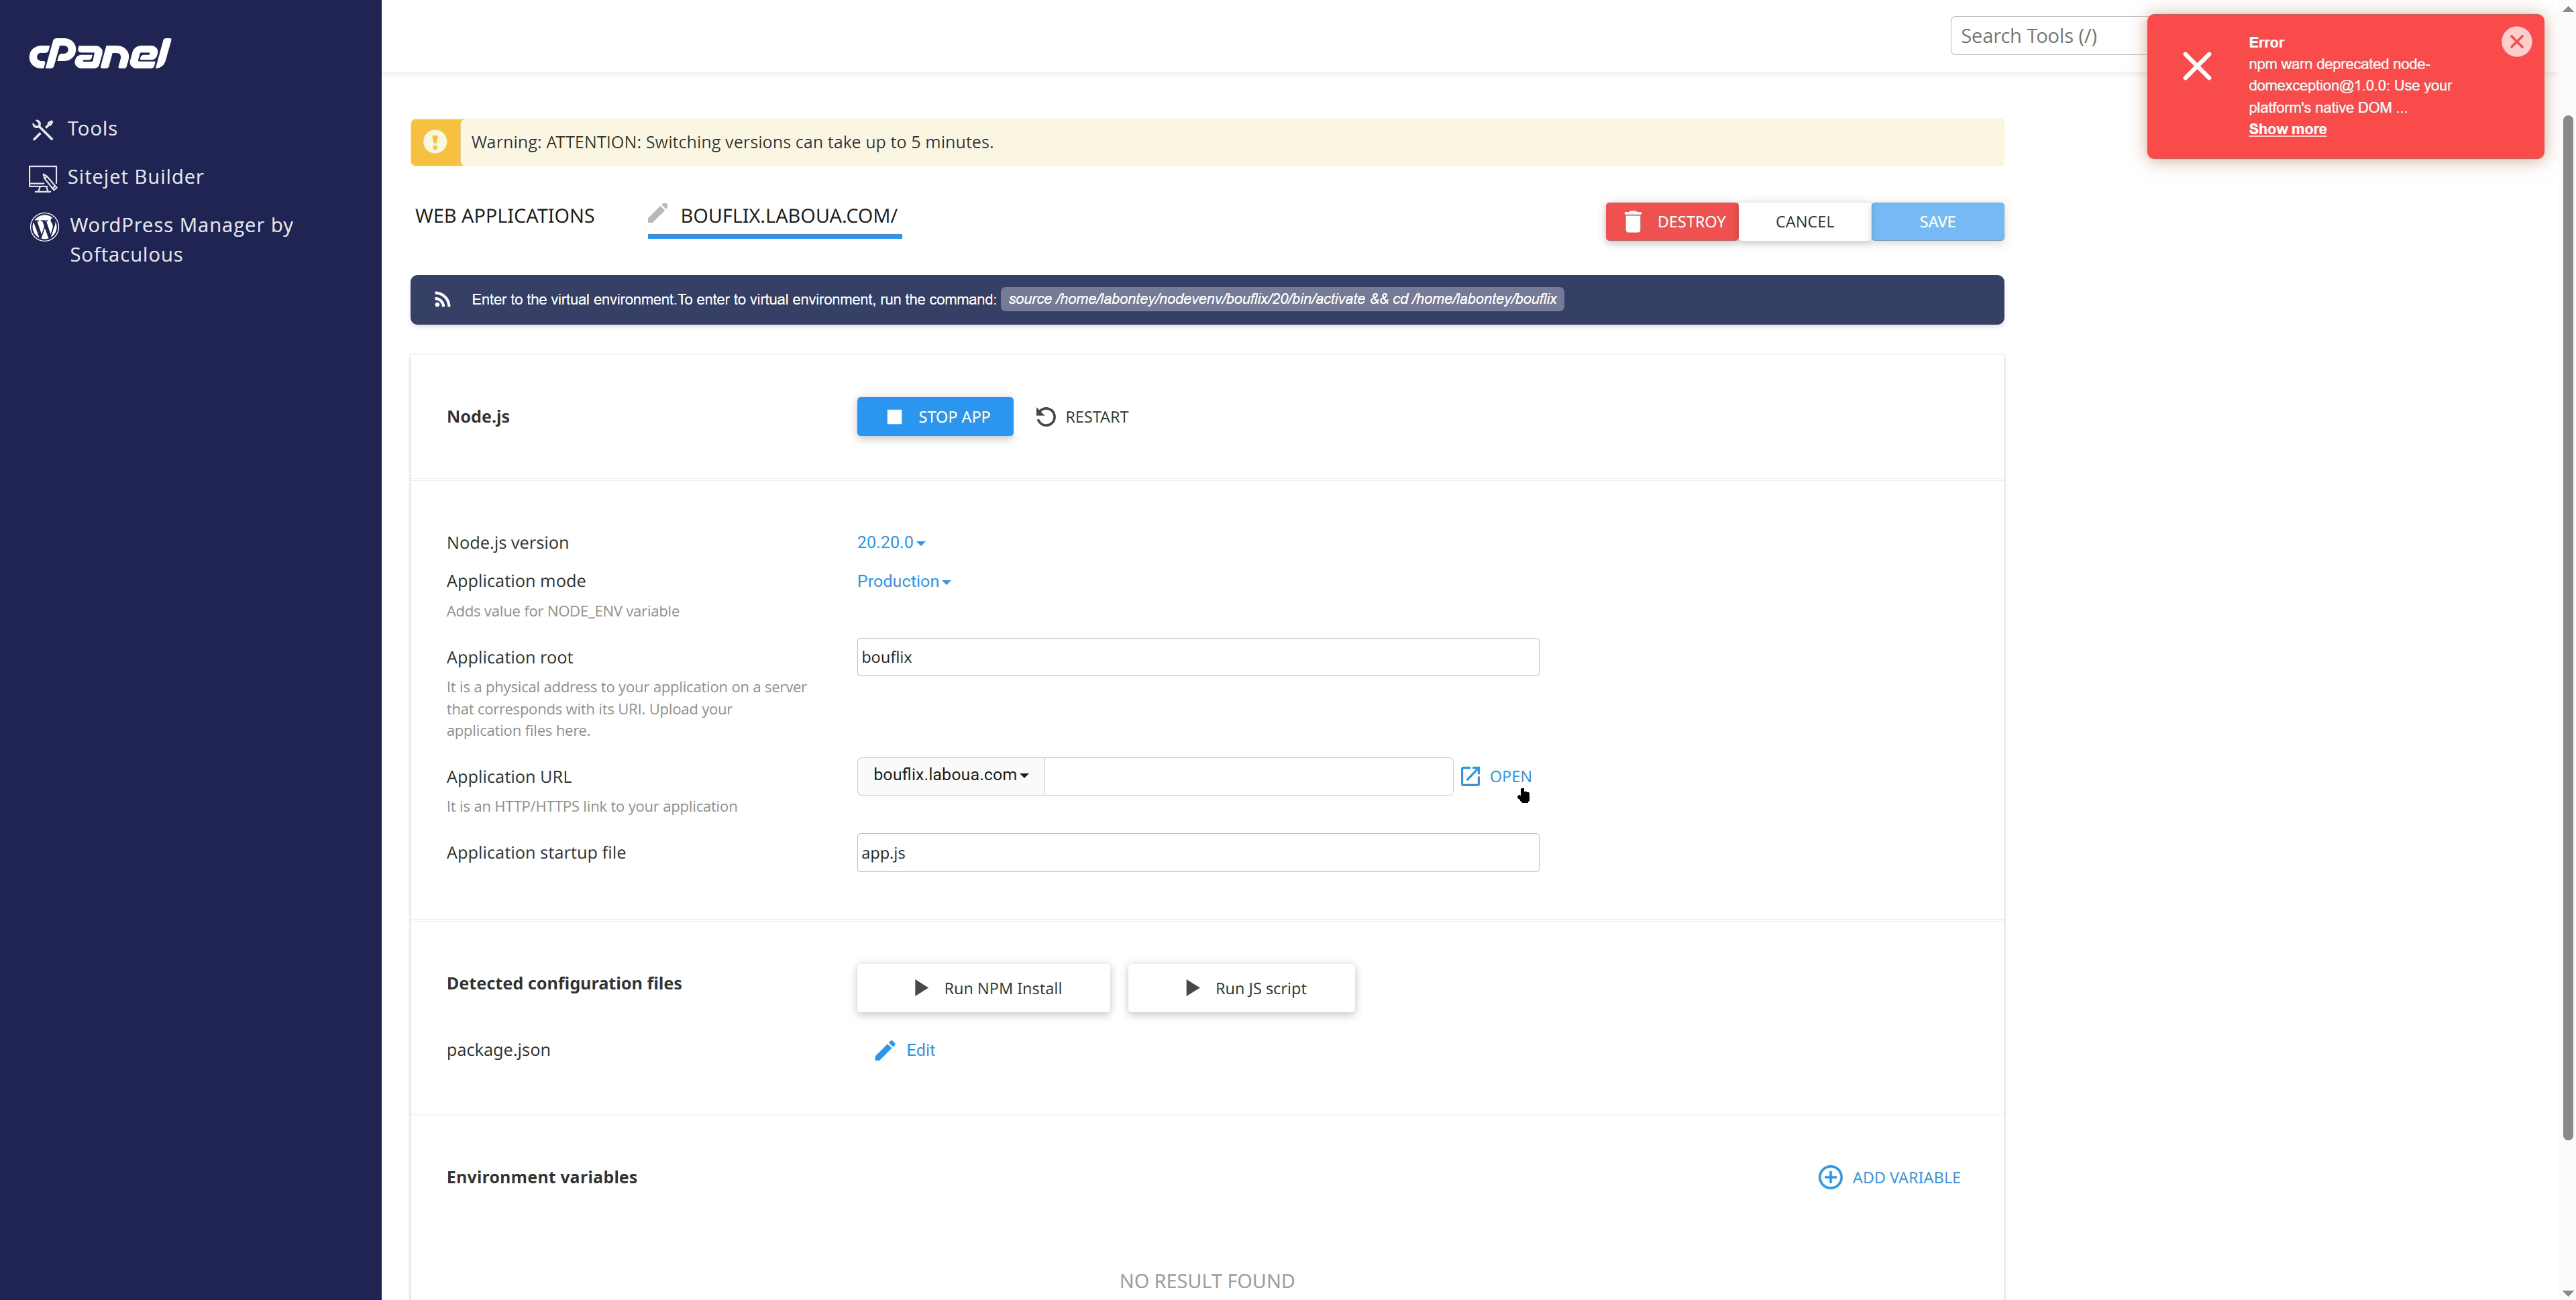The image size is (2576, 1300).
Task: Click the page vertical scrollbar
Action: [2567, 627]
